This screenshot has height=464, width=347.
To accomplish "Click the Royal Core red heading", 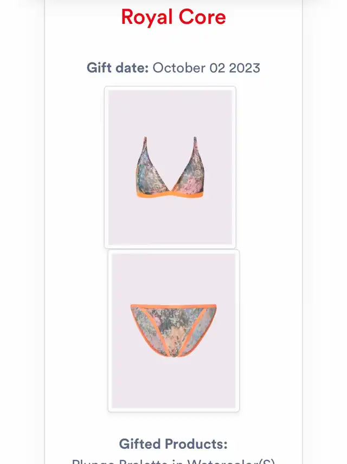I will (173, 17).
